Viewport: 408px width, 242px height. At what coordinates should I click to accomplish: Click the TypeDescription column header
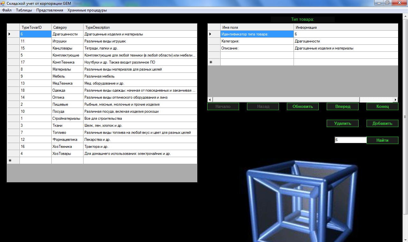[x=140, y=27]
